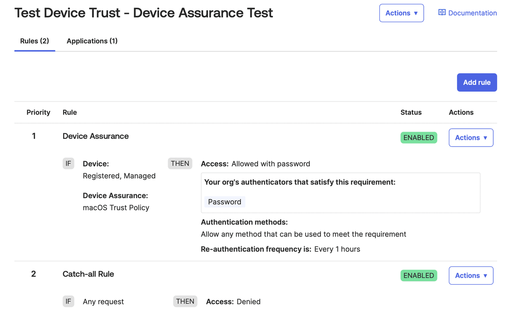Click the ENABLED badge on Catch-all Rule
Viewport: 512px width, 323px height.
point(419,275)
